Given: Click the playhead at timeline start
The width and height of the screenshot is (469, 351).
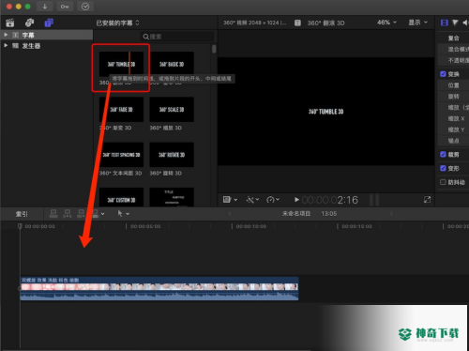Looking at the screenshot, I should (x=20, y=226).
